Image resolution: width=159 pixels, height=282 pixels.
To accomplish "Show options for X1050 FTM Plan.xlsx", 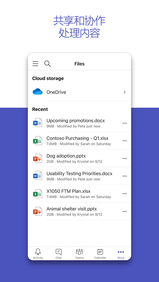I will (x=124, y=194).
